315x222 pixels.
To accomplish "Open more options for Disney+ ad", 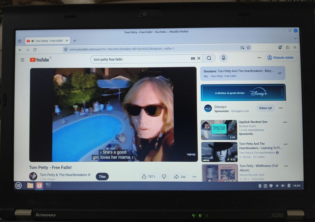I will (281, 108).
